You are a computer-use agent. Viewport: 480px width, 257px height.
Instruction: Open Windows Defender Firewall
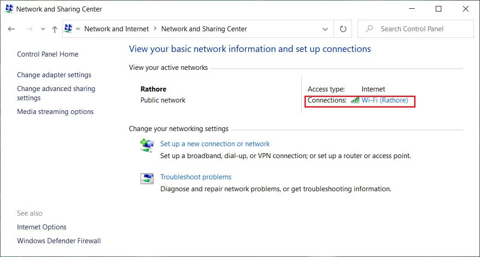click(59, 241)
